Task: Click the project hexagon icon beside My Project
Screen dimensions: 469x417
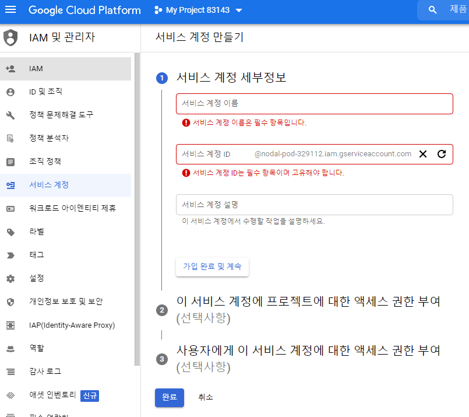Action: 158,10
